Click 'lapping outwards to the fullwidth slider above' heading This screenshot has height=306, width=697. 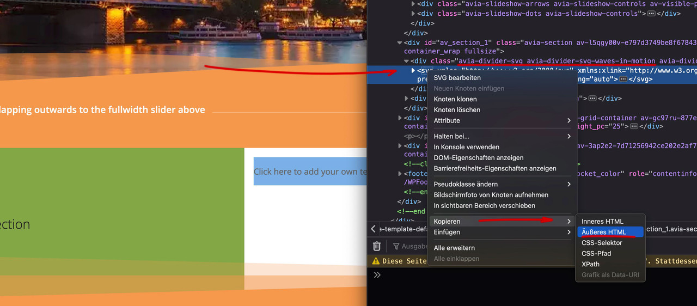coord(102,109)
